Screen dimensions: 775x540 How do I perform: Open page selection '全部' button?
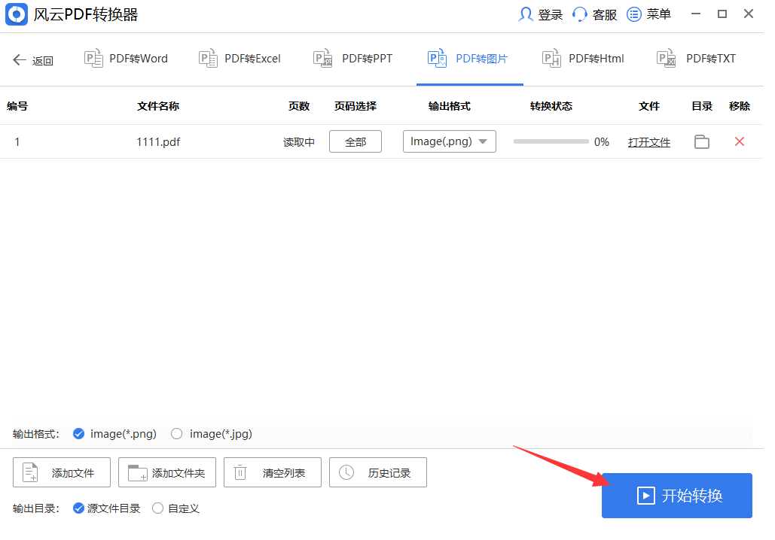tap(355, 141)
